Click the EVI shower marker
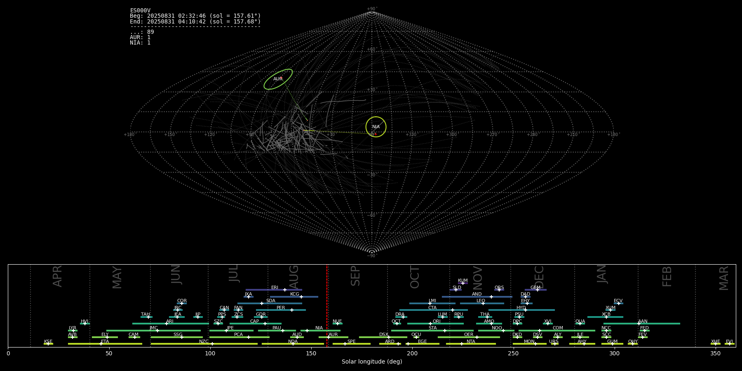The height and width of the screenshot is (371, 742). [x=729, y=344]
